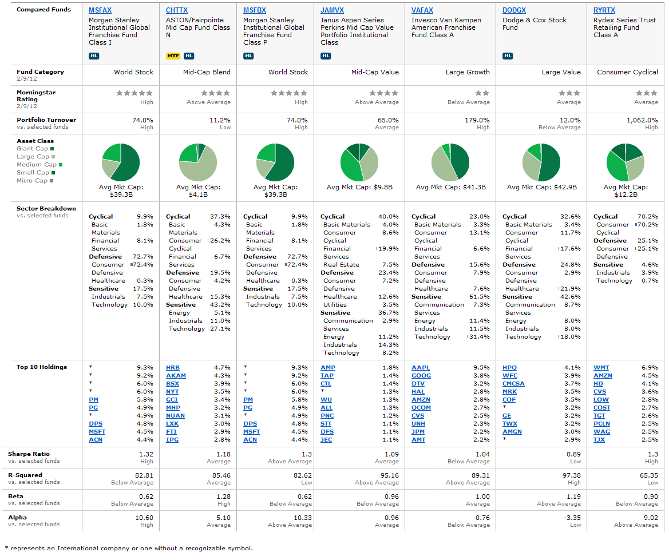
Task: Click the Avg Mkt Cap $9.8B label
Action: pos(359,187)
